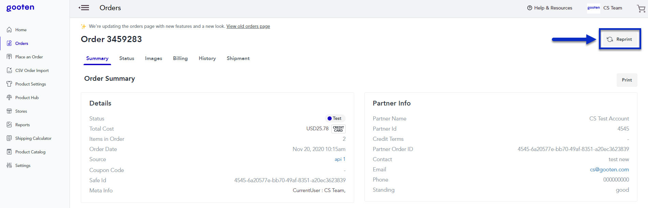Screen dimensions: 648x208
Task: Collapse the sidebar with hamburger icon
Action: (84, 8)
